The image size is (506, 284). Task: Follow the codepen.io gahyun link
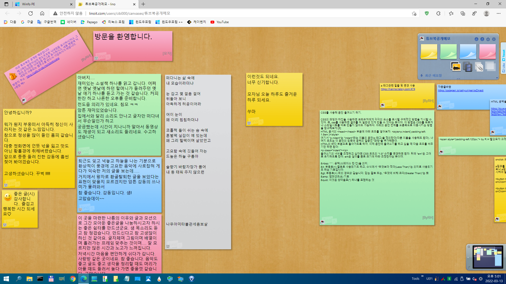pyautogui.click(x=461, y=90)
